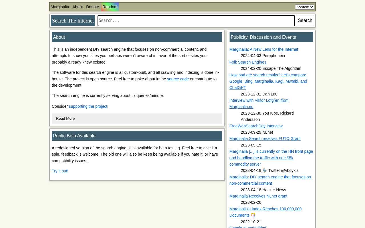The width and height of the screenshot is (365, 228).
Task: Open the Folk Search Engines article
Action: click(x=248, y=62)
